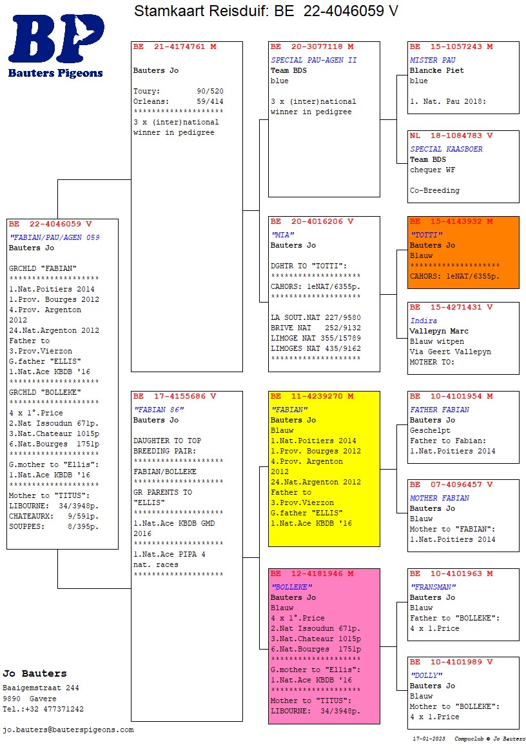Click the phone number +32 477371242

[x=43, y=709]
